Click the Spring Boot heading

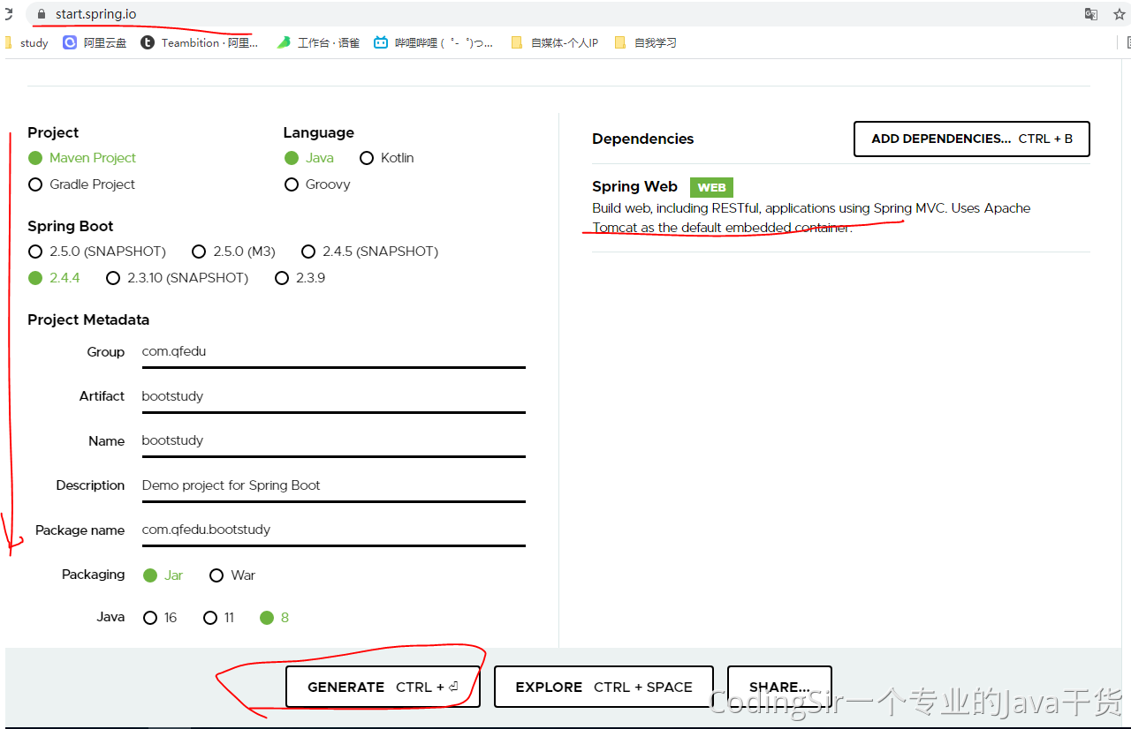point(71,226)
